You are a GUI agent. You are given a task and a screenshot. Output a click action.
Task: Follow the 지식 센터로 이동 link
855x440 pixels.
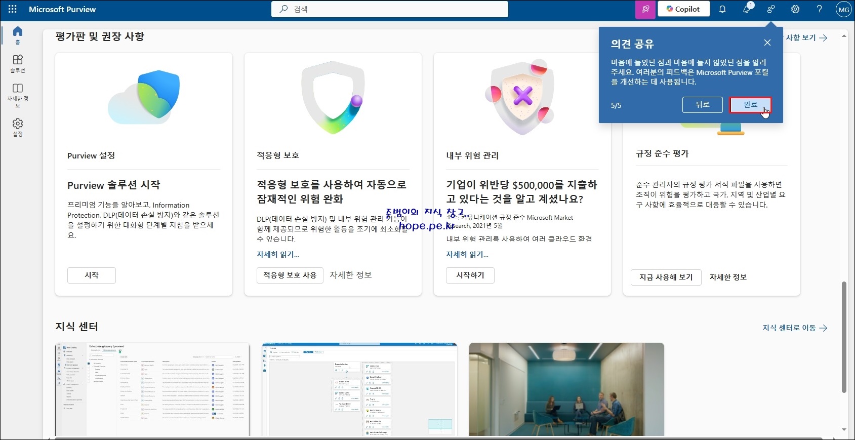[795, 328]
